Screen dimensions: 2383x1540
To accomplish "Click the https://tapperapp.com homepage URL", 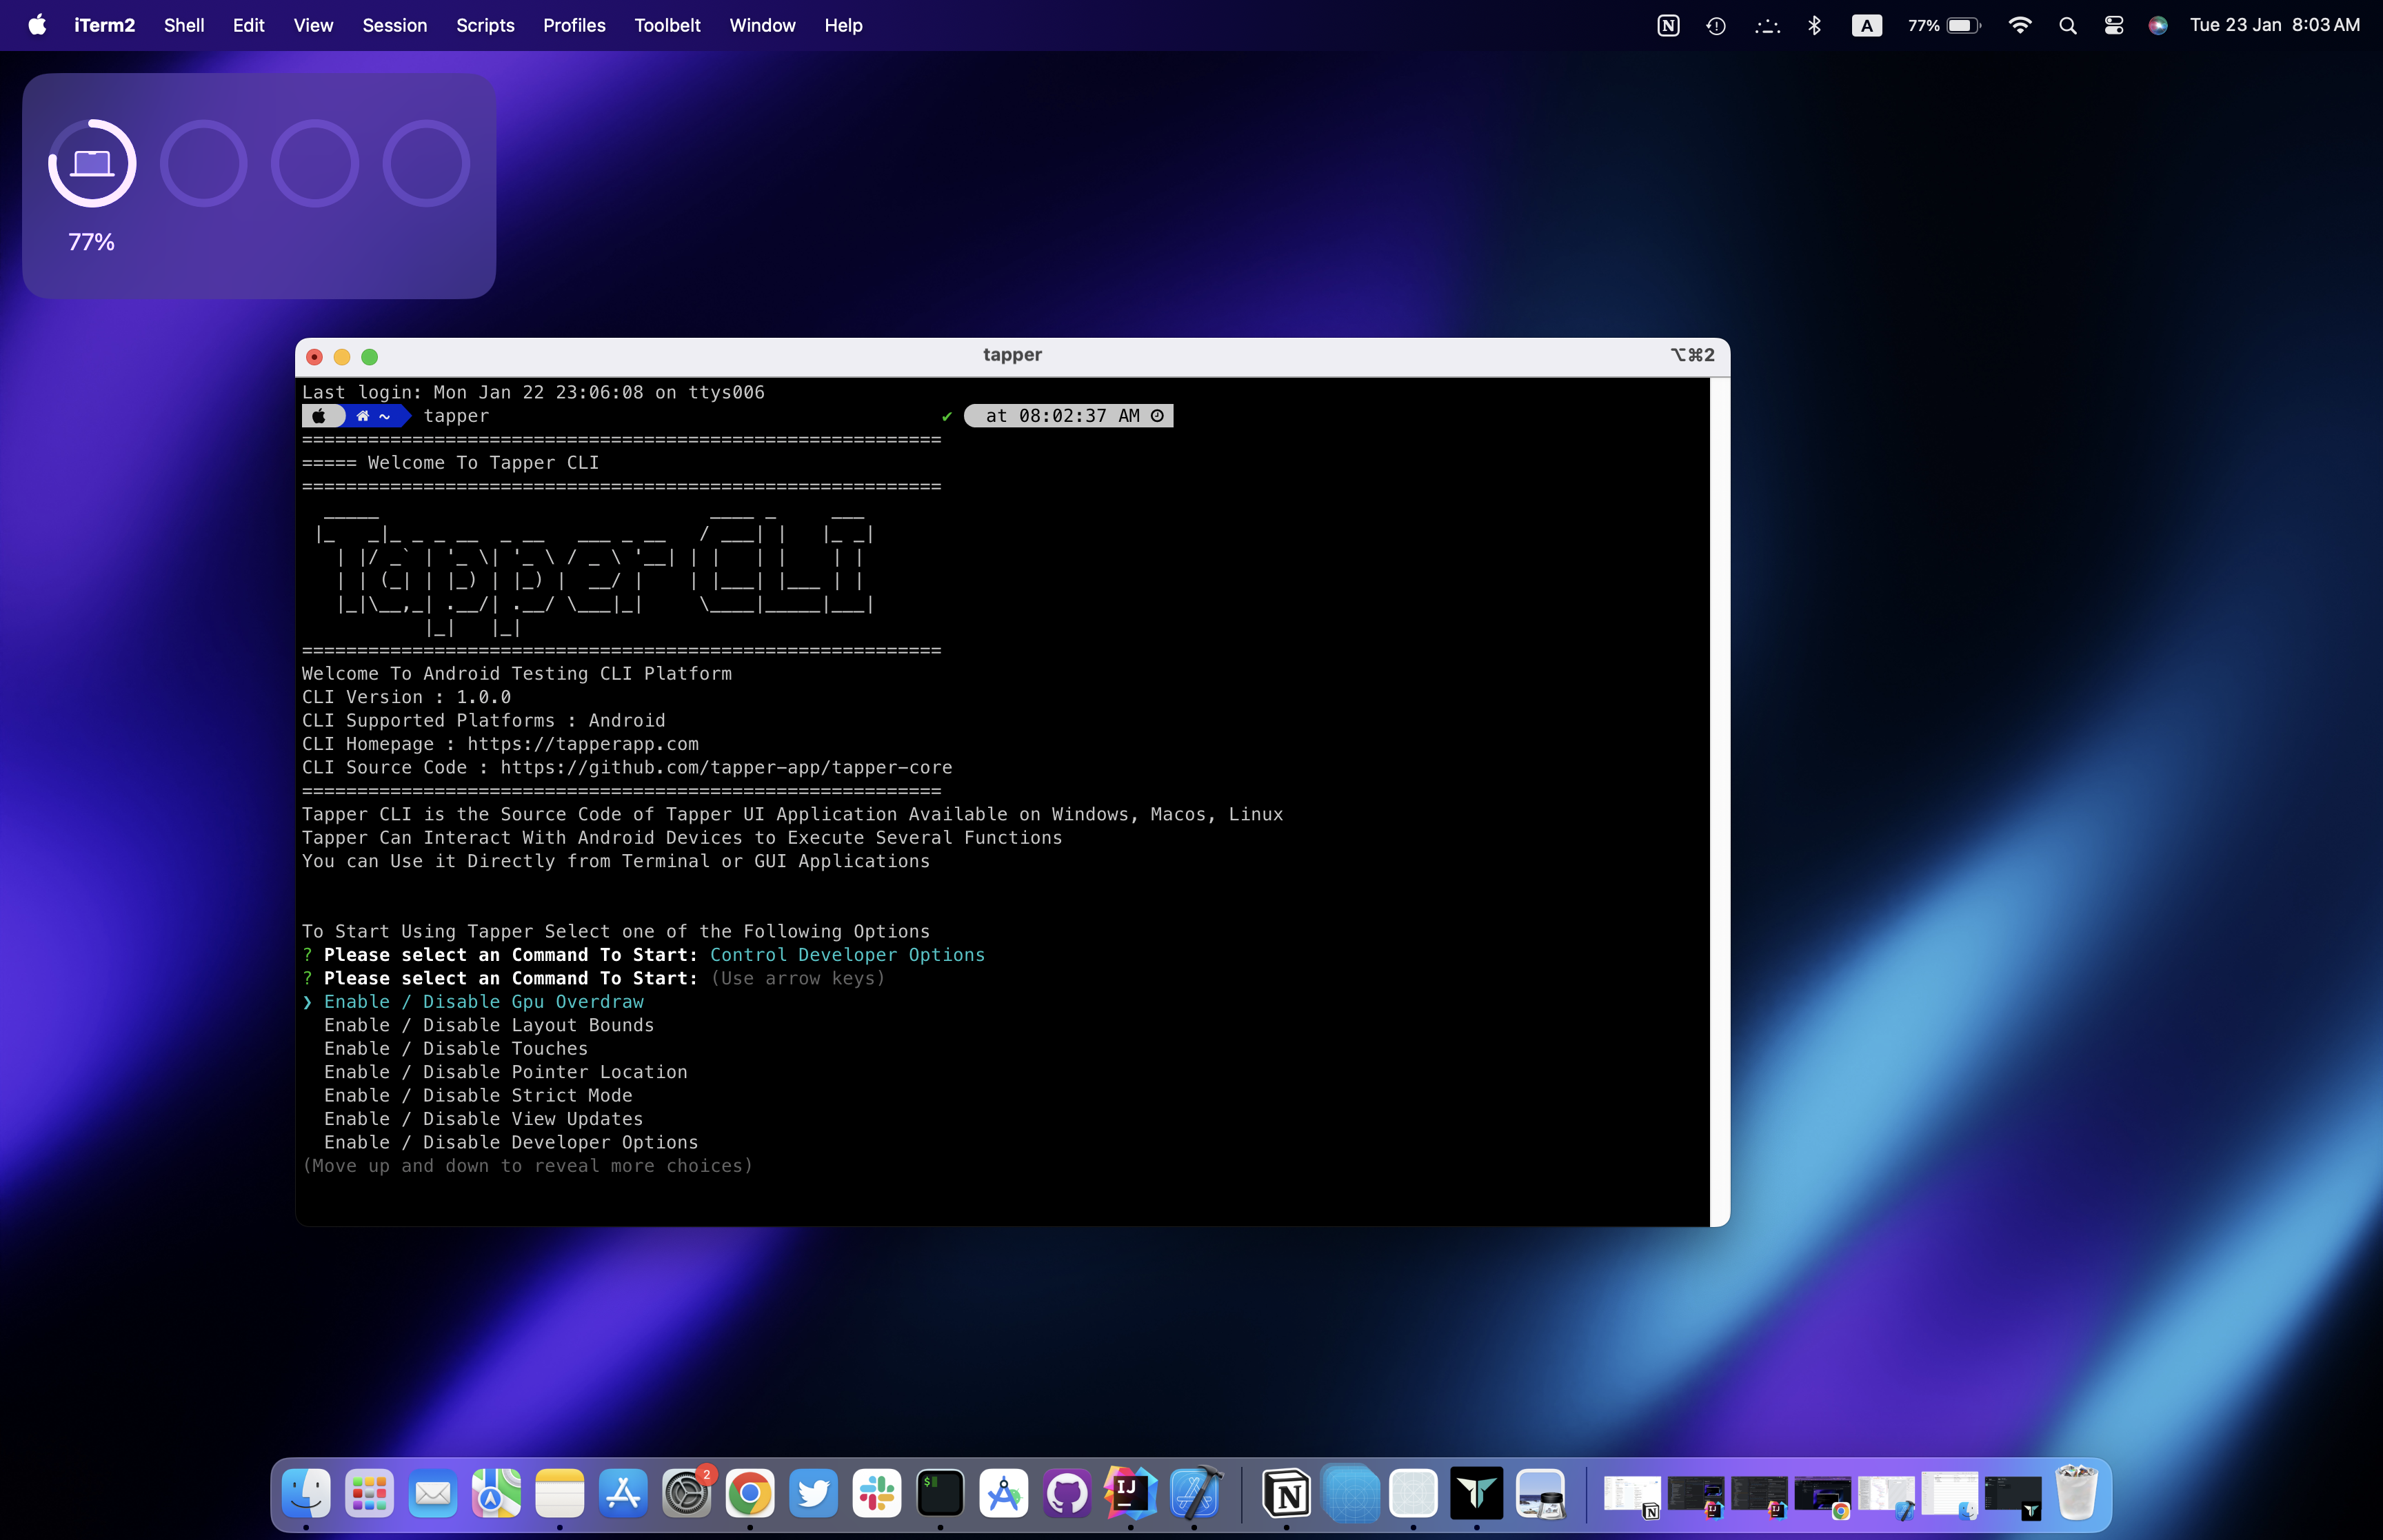I will click(583, 744).
